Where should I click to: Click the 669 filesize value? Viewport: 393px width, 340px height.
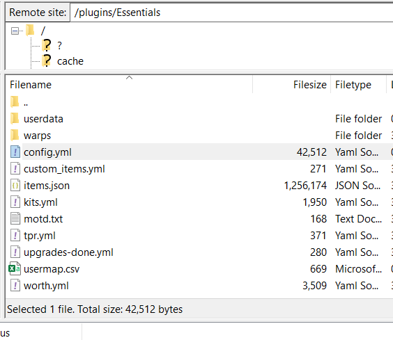[x=318, y=269]
